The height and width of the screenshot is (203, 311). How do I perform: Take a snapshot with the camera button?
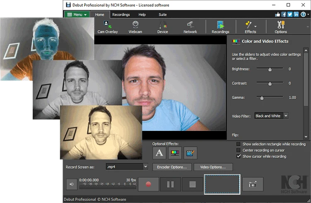pyautogui.click(x=253, y=184)
